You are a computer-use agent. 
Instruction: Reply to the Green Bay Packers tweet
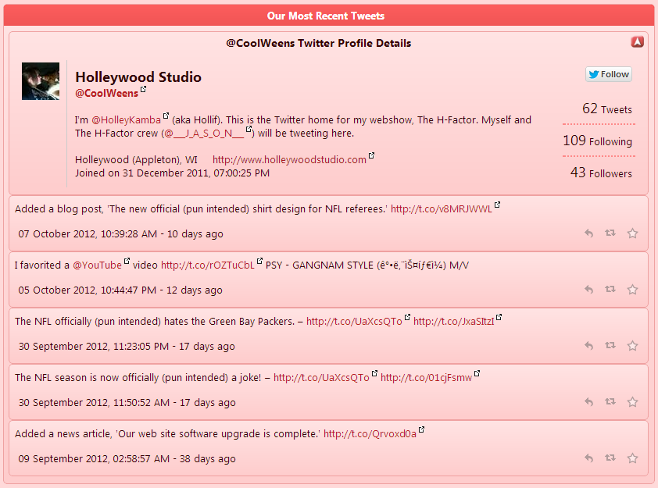click(x=588, y=345)
